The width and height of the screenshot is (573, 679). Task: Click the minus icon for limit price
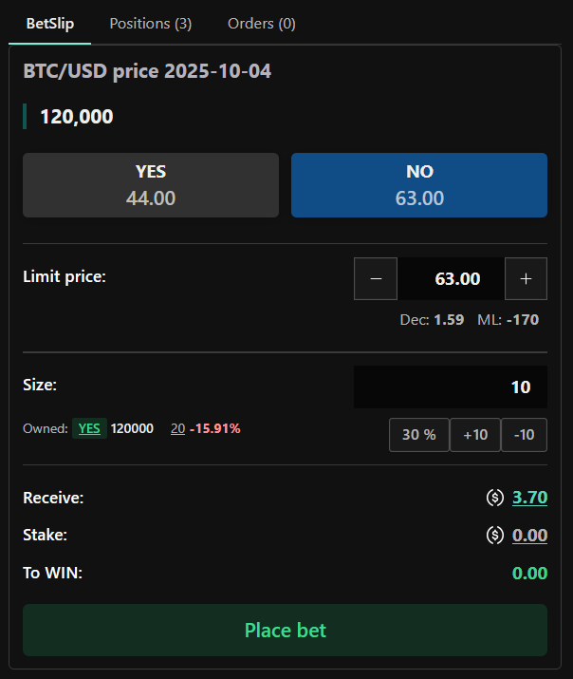click(x=376, y=279)
